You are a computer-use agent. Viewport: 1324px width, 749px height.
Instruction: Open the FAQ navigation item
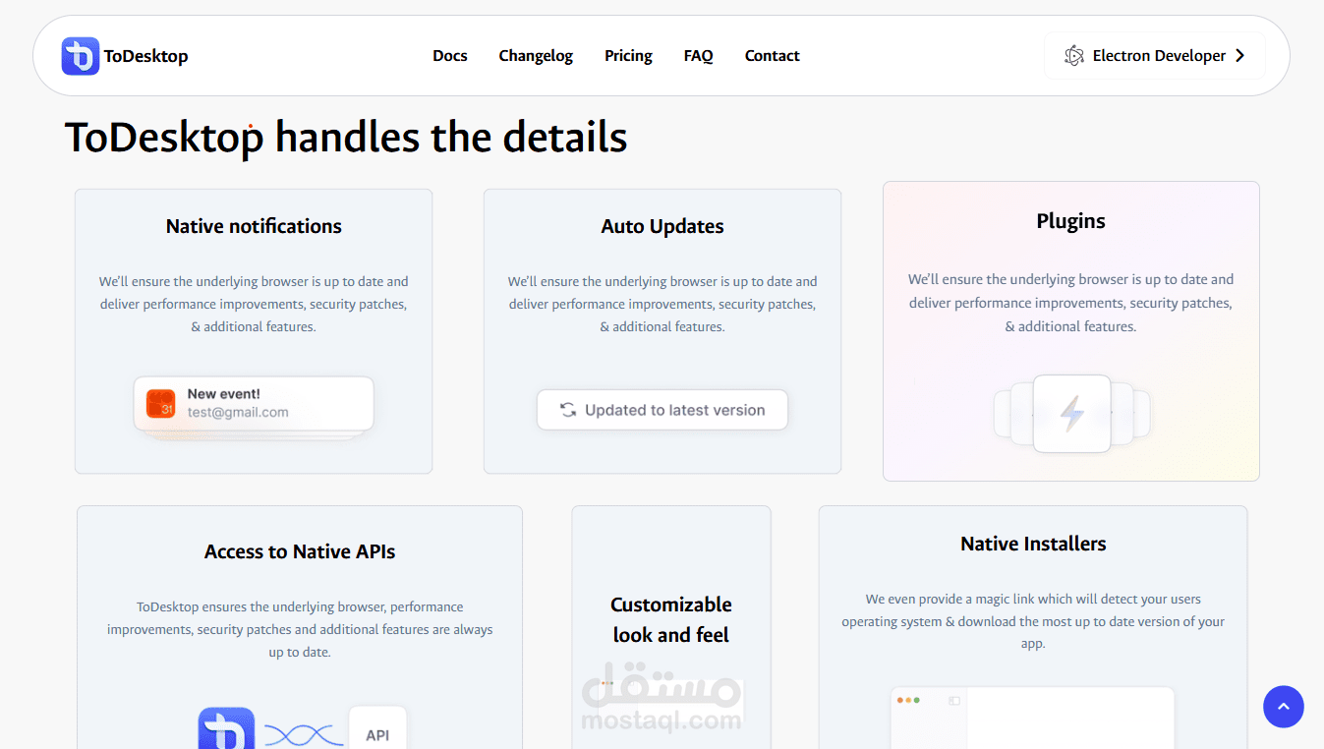click(x=699, y=56)
